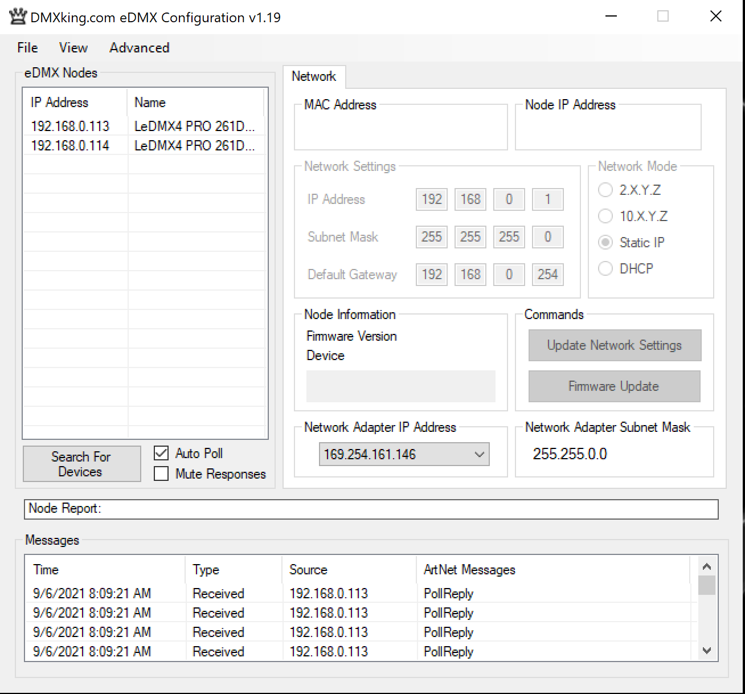Switch to the Network tab
The width and height of the screenshot is (745, 694).
pos(314,76)
